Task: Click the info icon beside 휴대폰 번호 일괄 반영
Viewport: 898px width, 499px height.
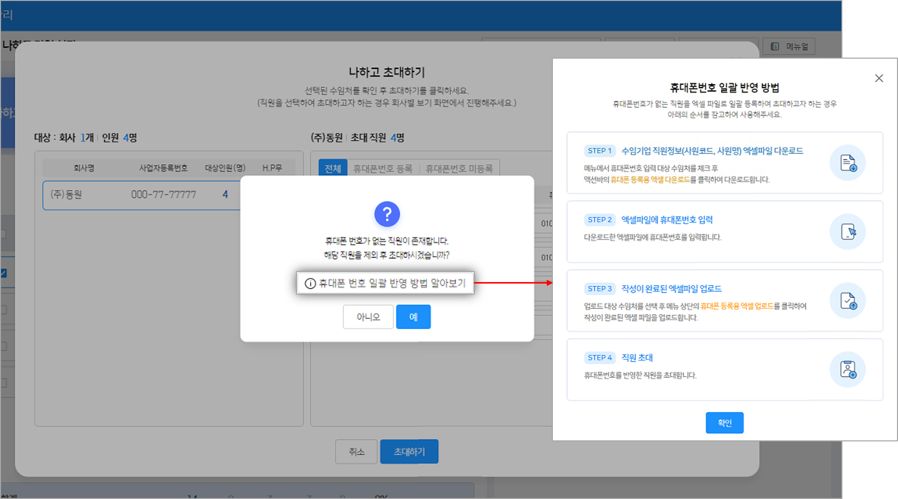Action: pyautogui.click(x=311, y=284)
